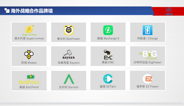The height and width of the screenshot is (106, 184).
Task: Click the 海外战略合作品牌墙 title text
Action: tap(32, 11)
